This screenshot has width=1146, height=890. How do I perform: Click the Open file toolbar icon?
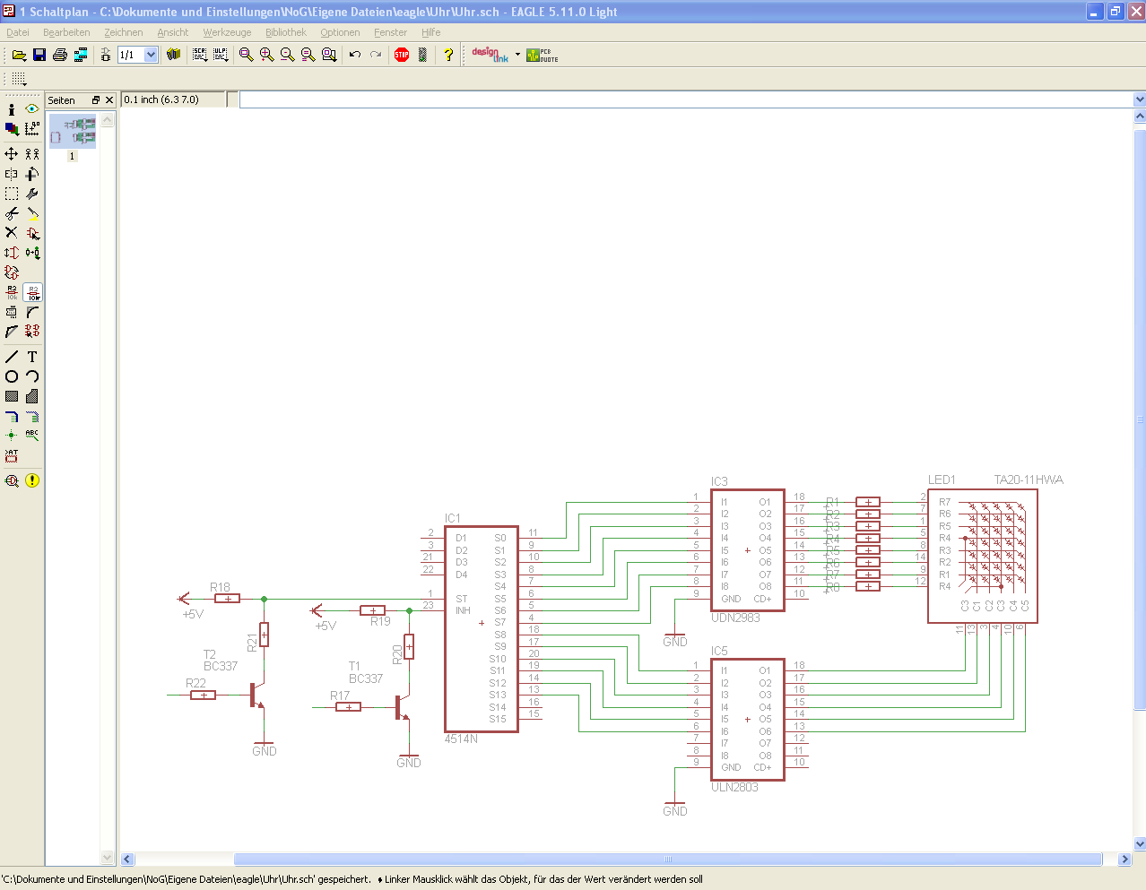(x=19, y=55)
